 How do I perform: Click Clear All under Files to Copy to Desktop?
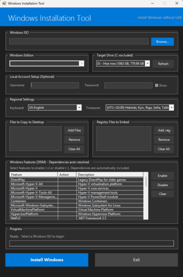(x=74, y=149)
